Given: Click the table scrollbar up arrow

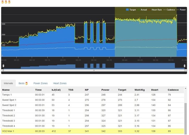Looking at the screenshot, I should (186, 88).
